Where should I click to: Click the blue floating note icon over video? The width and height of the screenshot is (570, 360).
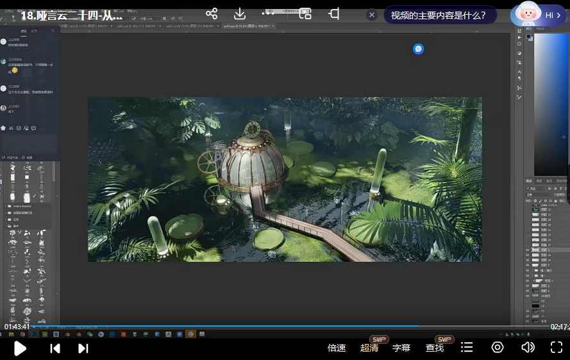419,49
